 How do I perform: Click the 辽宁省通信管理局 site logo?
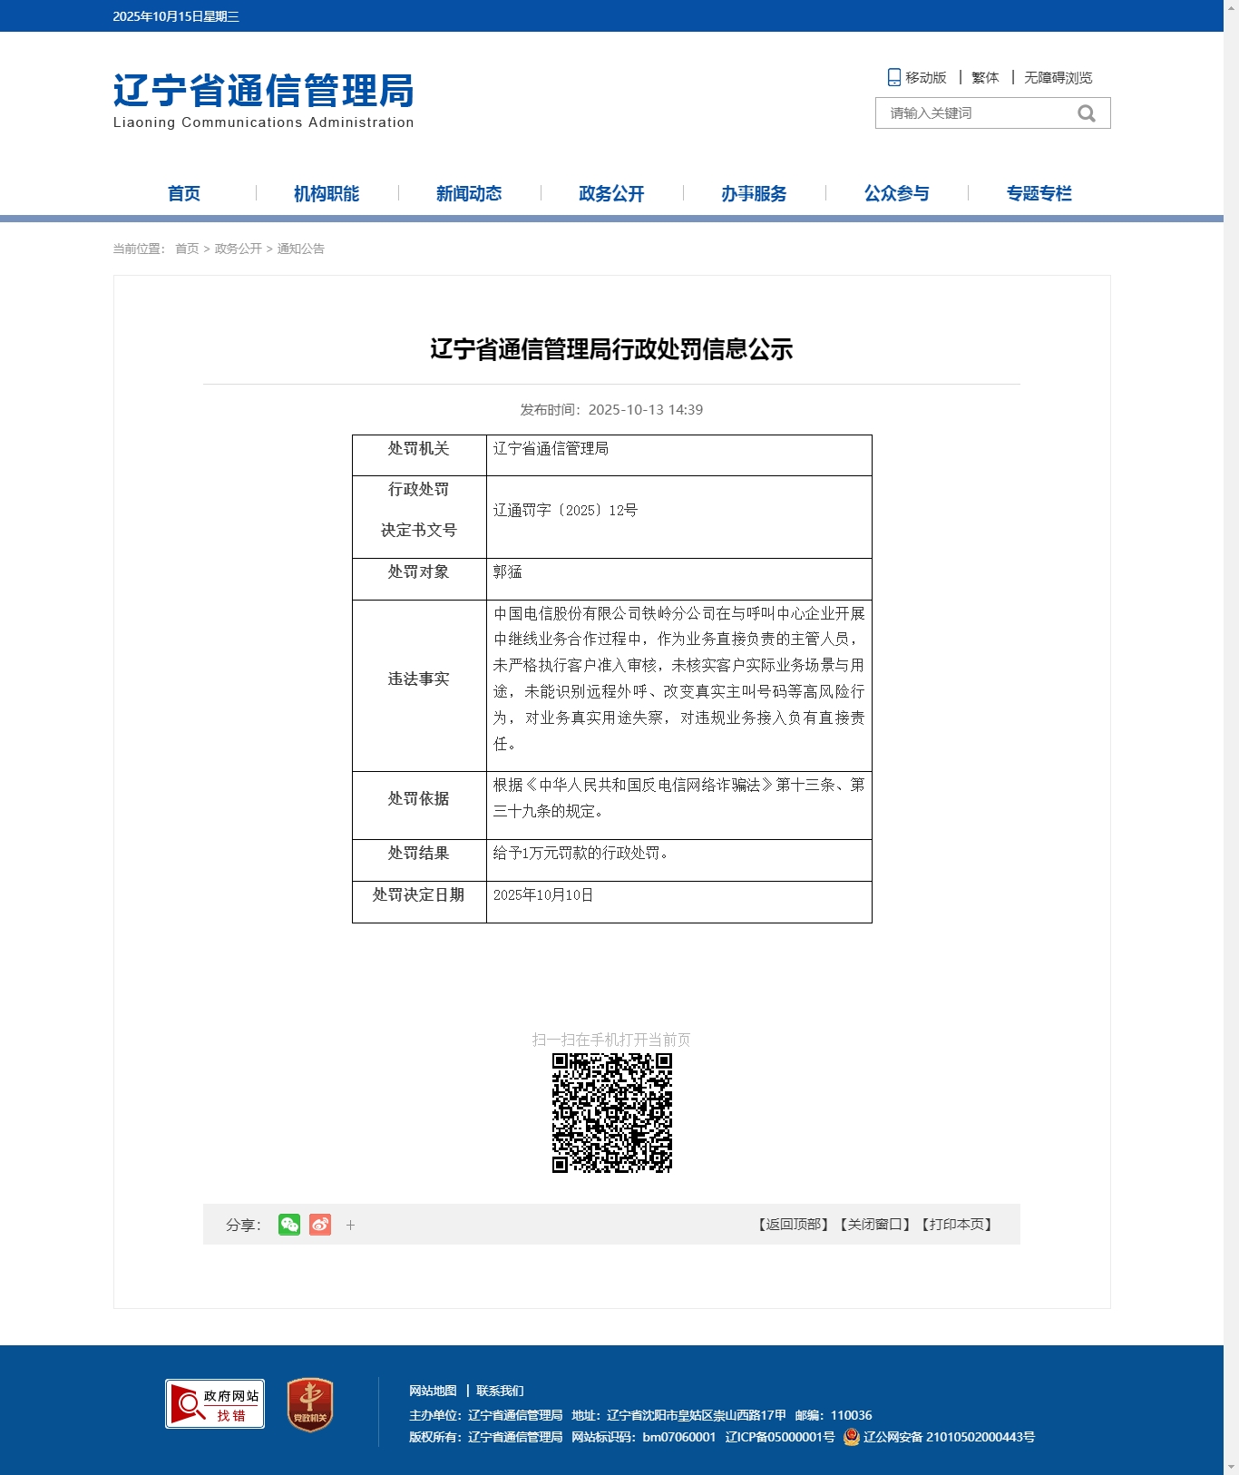(x=263, y=101)
